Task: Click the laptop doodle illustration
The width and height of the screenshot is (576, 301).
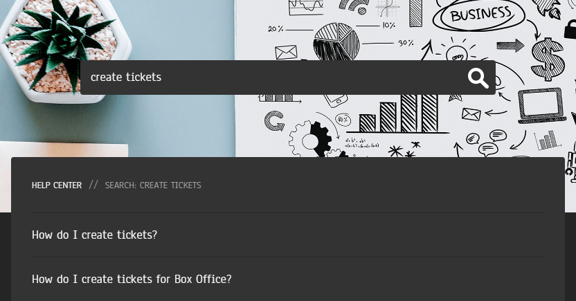Action: point(541,107)
